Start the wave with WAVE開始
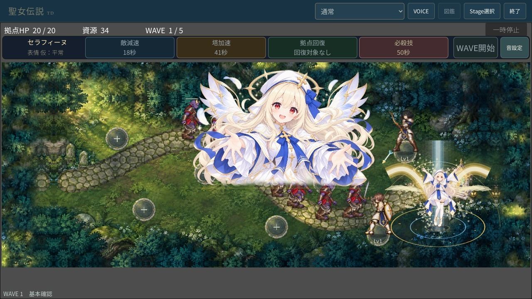Viewport: 532px width, 299px height. 475,48
